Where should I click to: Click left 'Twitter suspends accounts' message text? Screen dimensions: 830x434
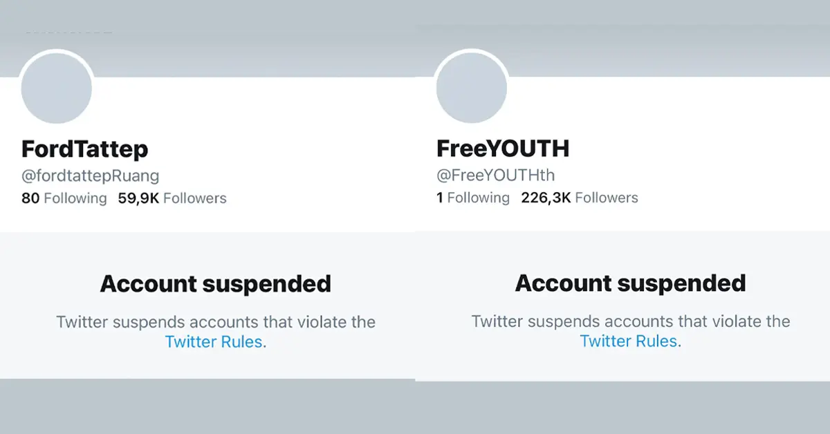(x=215, y=322)
